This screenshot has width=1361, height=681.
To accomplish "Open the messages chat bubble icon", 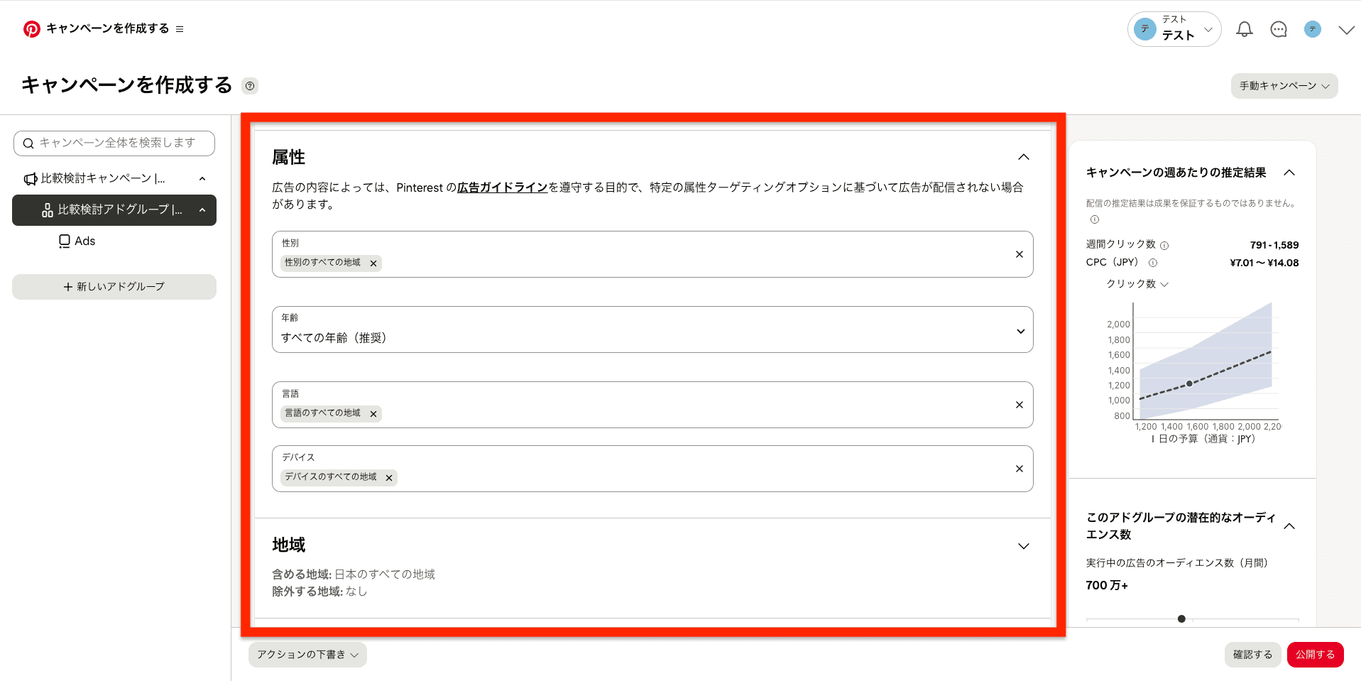I will pyautogui.click(x=1279, y=29).
